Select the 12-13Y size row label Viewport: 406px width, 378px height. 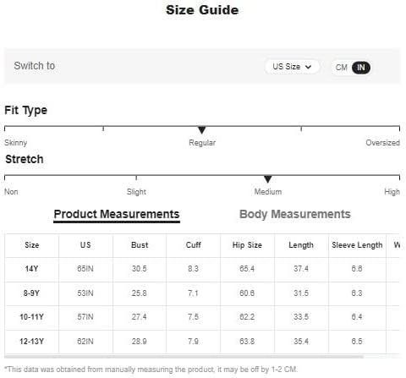(x=31, y=342)
